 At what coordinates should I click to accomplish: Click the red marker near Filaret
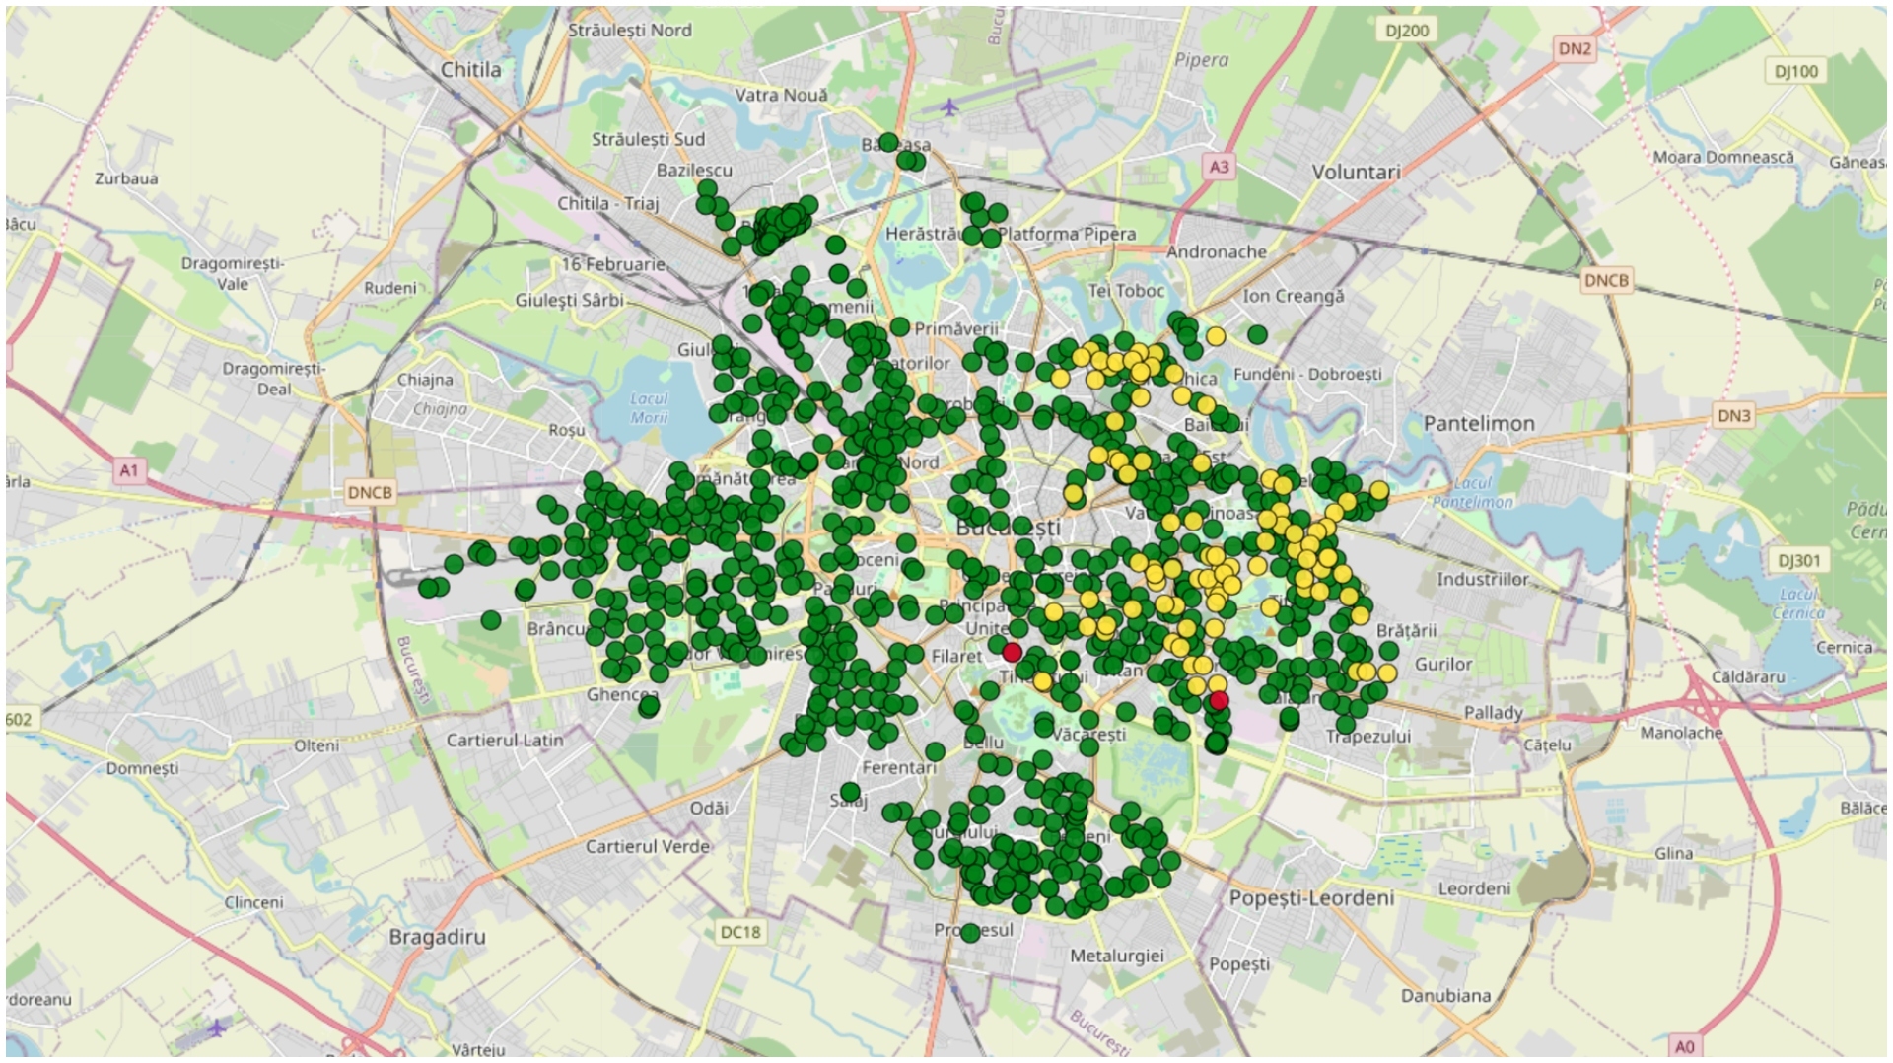pos(1012,652)
